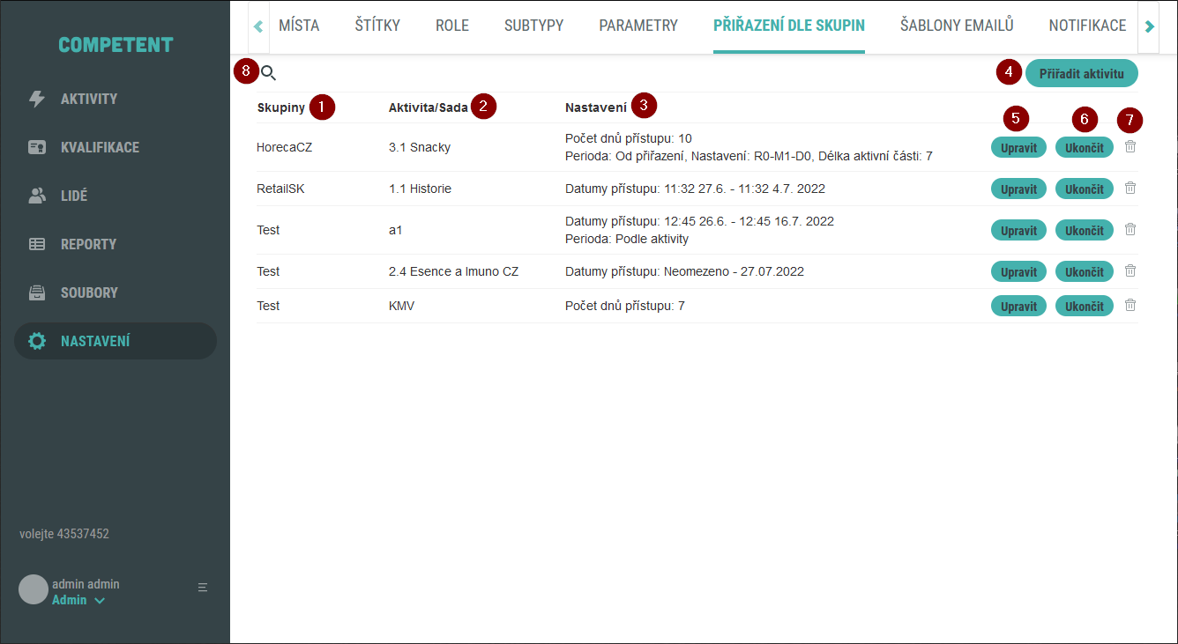Select the SUBTYPY tab
This screenshot has width=1178, height=644.
point(533,26)
